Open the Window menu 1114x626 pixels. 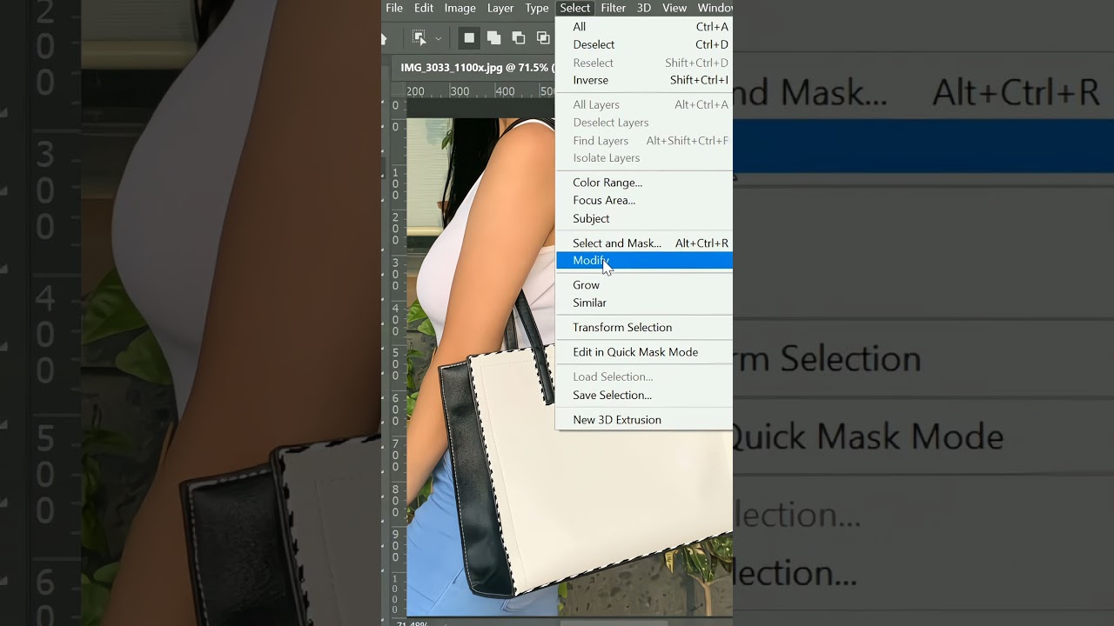click(715, 8)
